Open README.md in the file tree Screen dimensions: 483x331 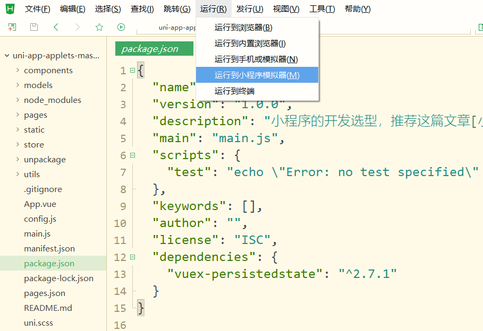tap(48, 308)
